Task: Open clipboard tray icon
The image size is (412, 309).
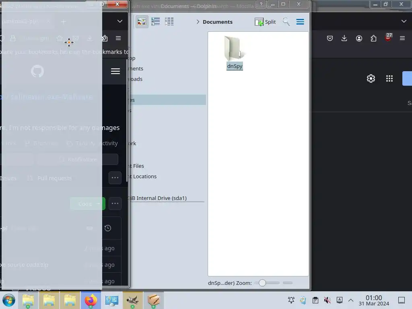Action: 315,300
